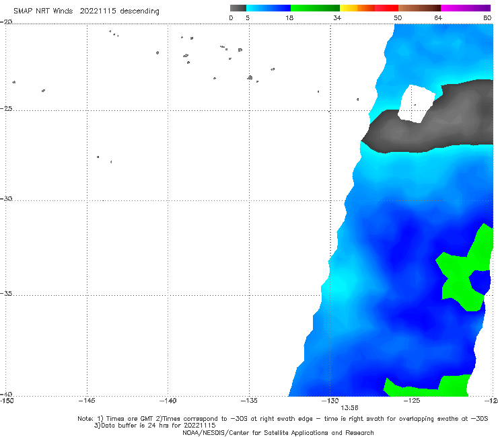Screen dimensions: 498x437
Task: Click the latitude label '-30'
Action: tap(6, 198)
